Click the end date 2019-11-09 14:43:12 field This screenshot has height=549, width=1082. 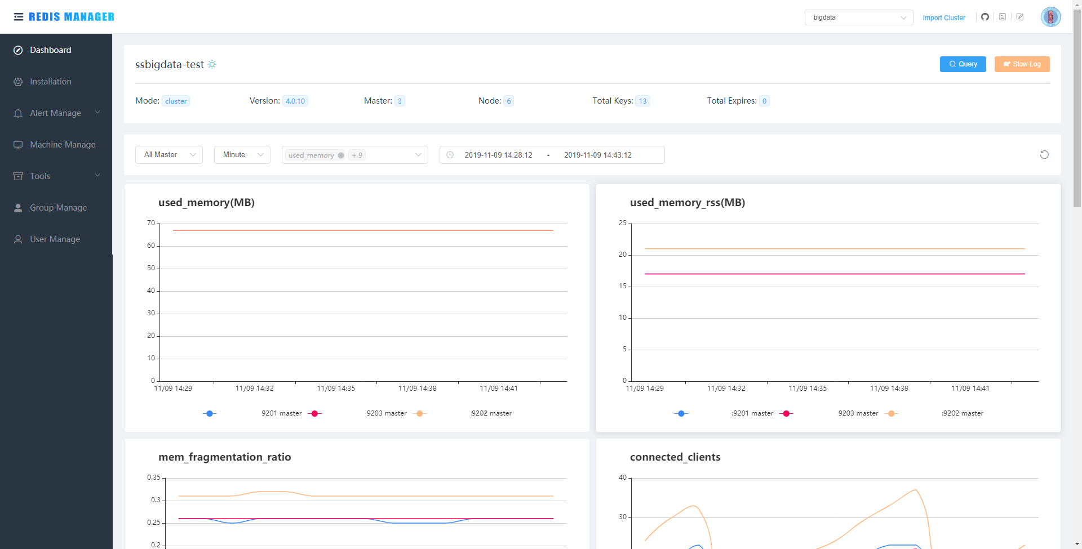598,155
